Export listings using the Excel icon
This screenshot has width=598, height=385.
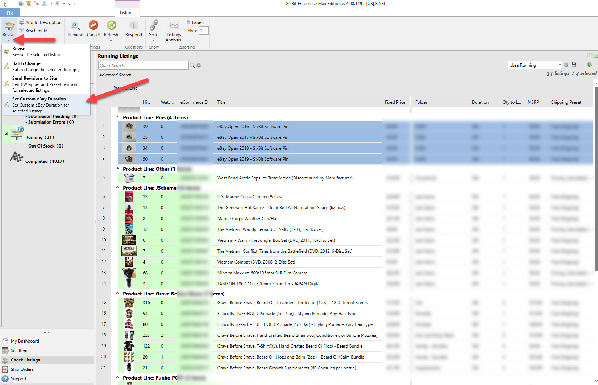pyautogui.click(x=590, y=65)
